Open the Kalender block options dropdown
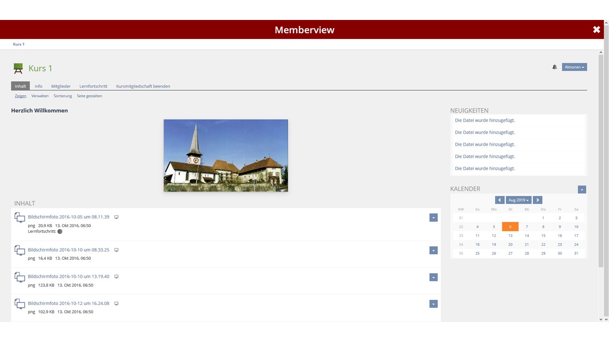The width and height of the screenshot is (609, 342). point(582,190)
